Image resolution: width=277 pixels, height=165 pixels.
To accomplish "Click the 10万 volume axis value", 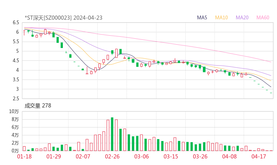I will point(14,111).
